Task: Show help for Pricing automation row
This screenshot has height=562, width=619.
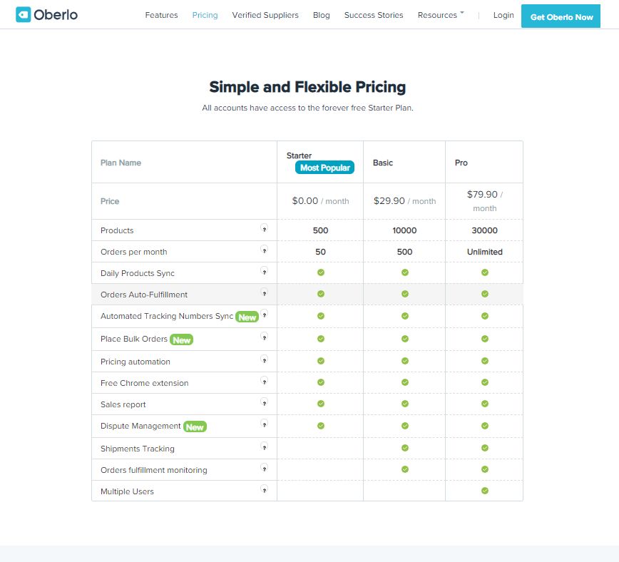Action: (265, 361)
